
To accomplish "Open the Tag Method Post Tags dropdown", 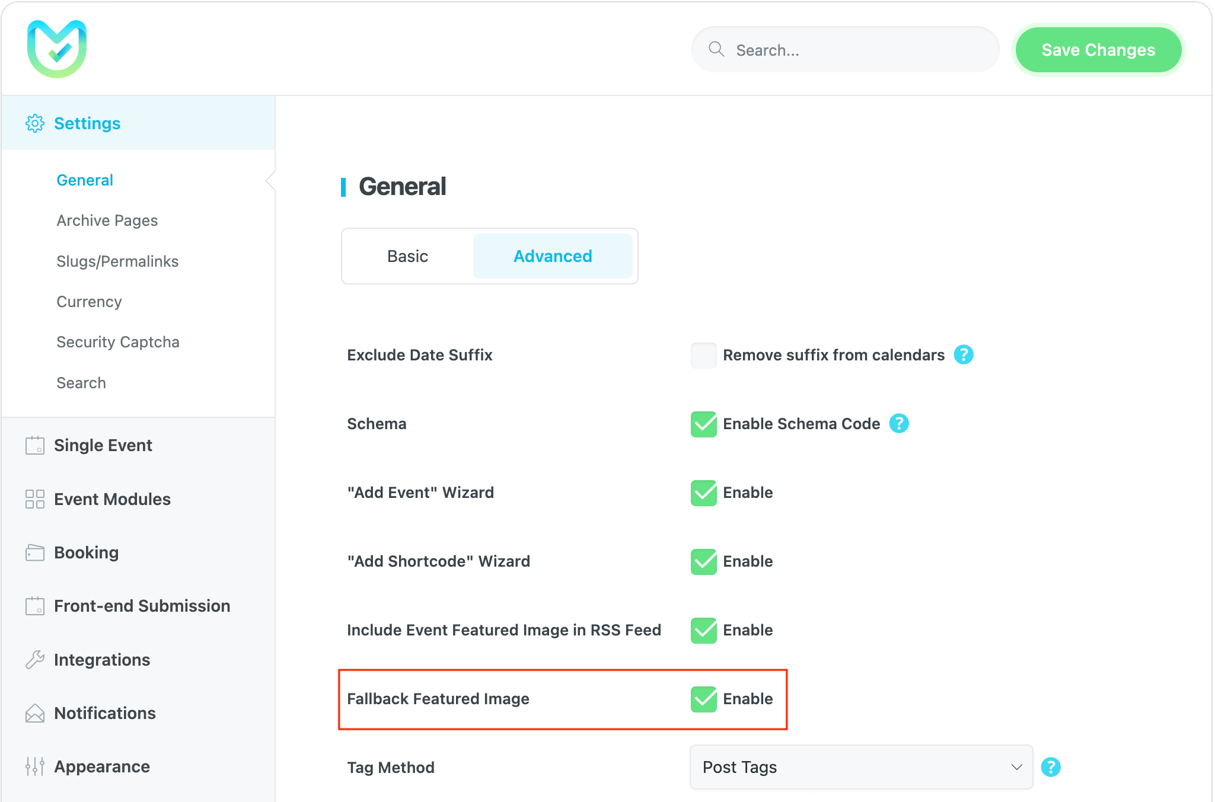I will point(861,767).
